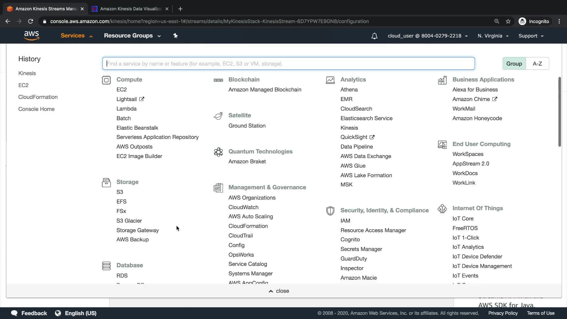Click the AWS logo home icon
The height and width of the screenshot is (319, 567).
point(31,36)
